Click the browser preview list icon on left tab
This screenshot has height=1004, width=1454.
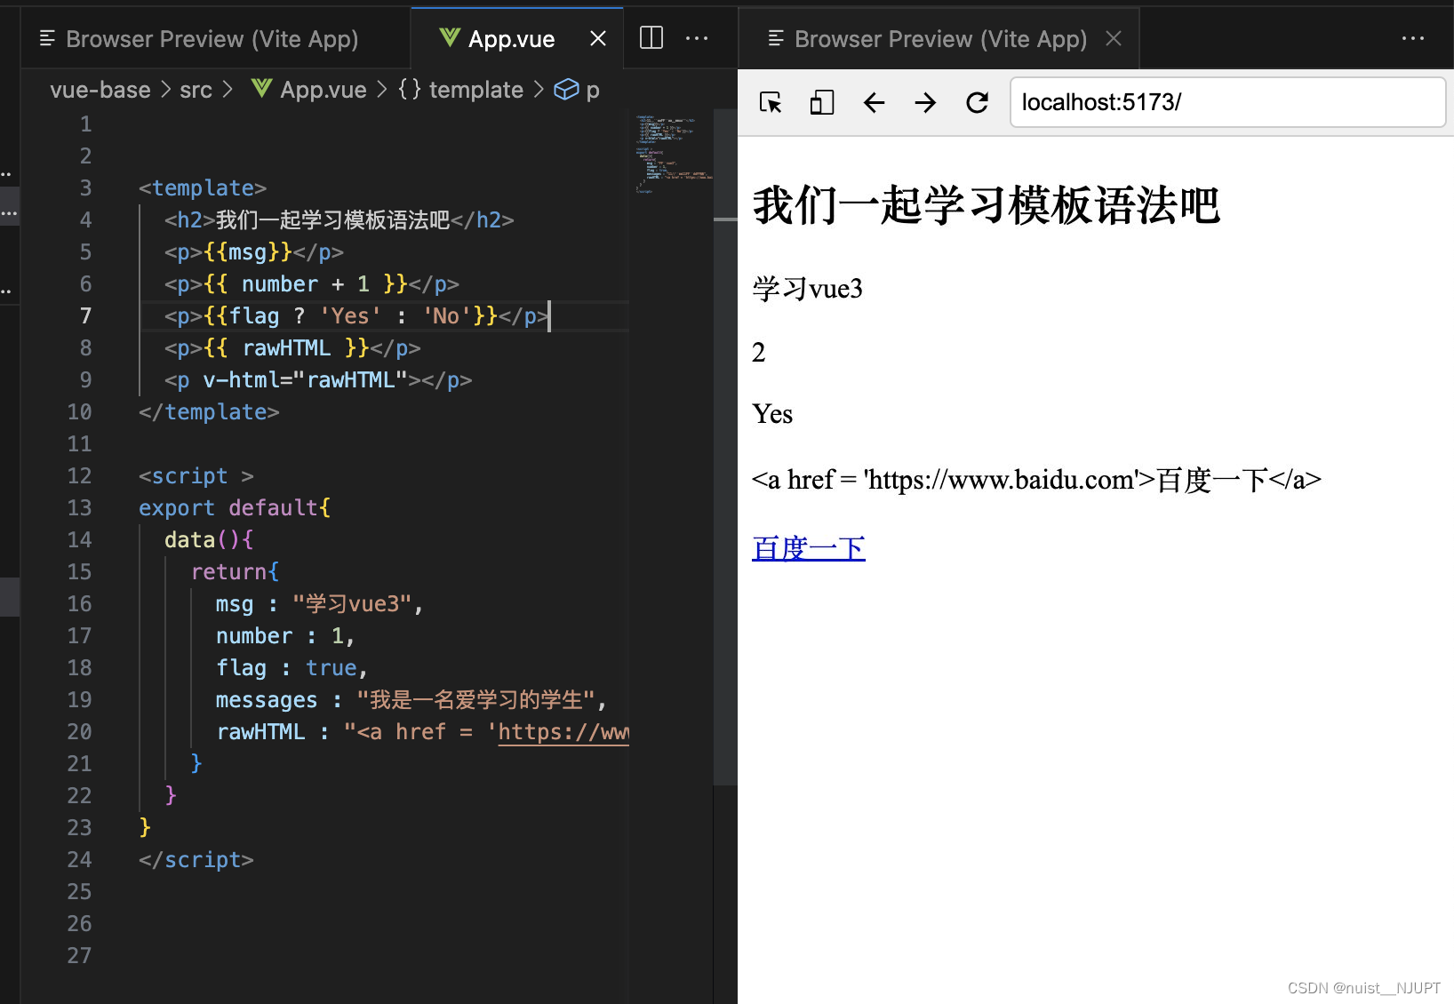tap(45, 38)
